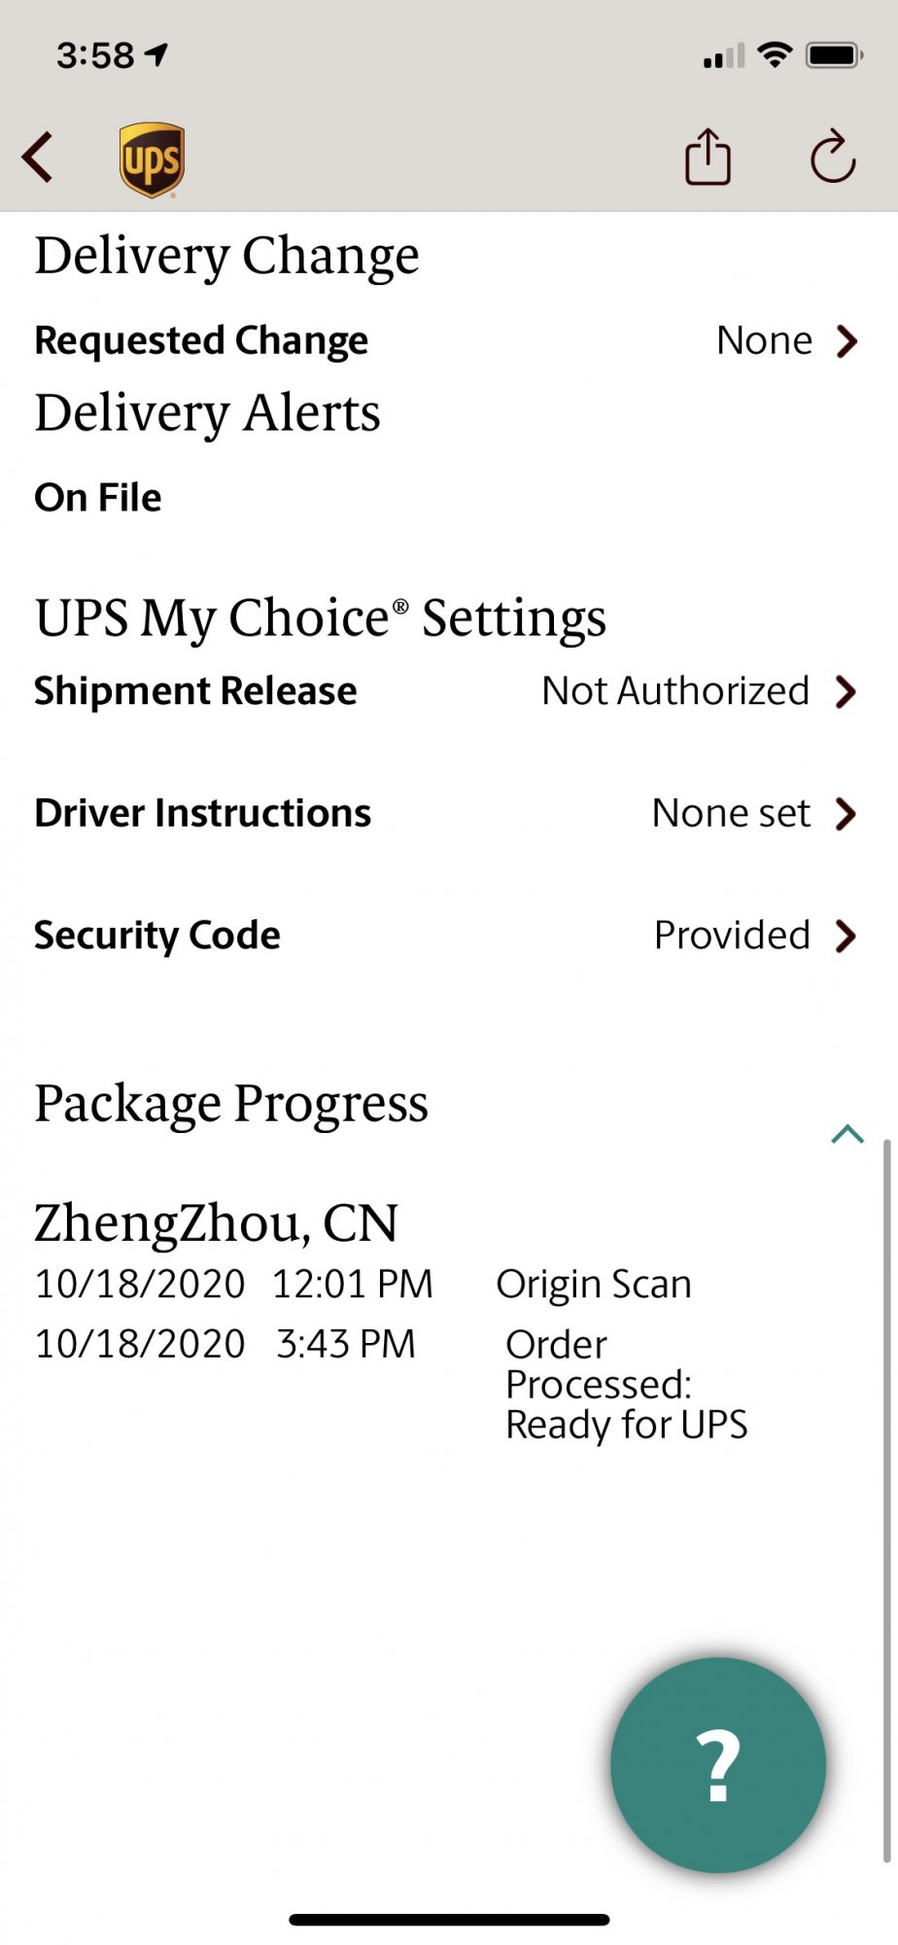Open Requested Change chevron
This screenshot has width=898, height=1945.
pyautogui.click(x=847, y=341)
